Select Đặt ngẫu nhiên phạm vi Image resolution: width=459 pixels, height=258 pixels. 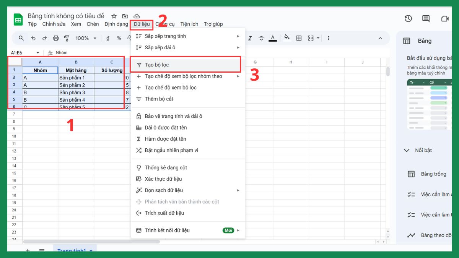(188, 151)
